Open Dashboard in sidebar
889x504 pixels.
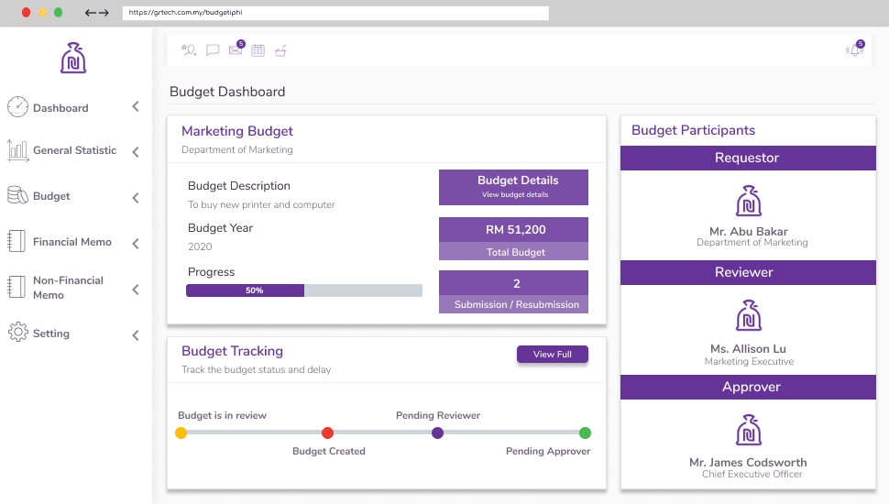[60, 108]
